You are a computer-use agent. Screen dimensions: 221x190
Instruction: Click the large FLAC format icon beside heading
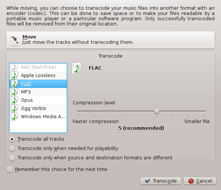click(76, 68)
